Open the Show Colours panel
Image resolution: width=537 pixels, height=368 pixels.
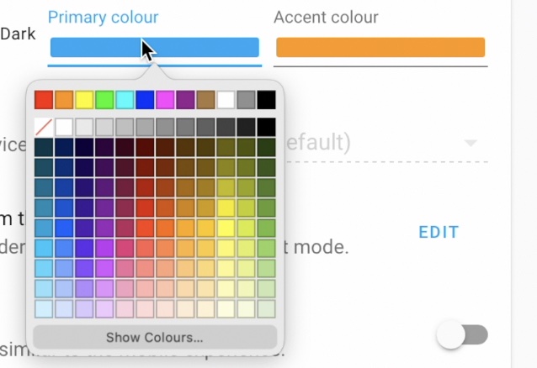pos(155,337)
